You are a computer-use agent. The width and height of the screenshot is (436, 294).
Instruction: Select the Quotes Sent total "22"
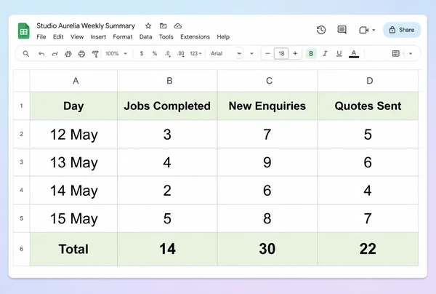[368, 249]
